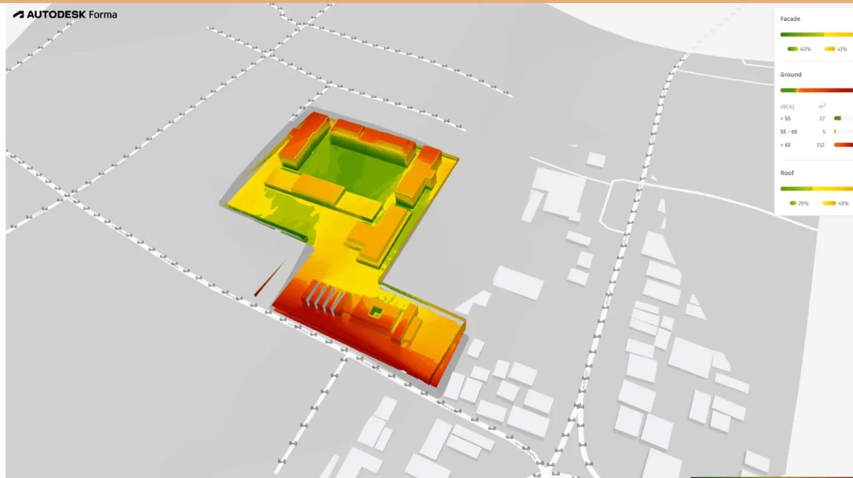Click the value 152 in the > 65 row
Viewport: 853px width, 478px height.
820,145
